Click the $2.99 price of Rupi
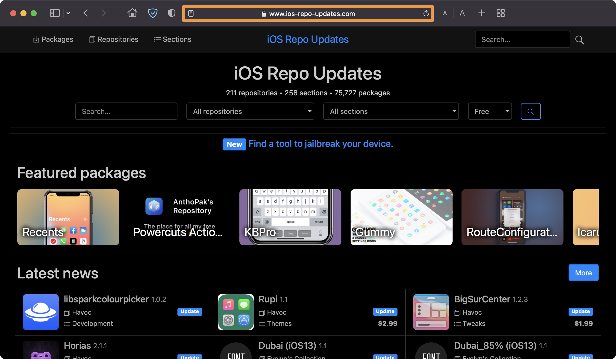The image size is (616, 359). coord(388,324)
